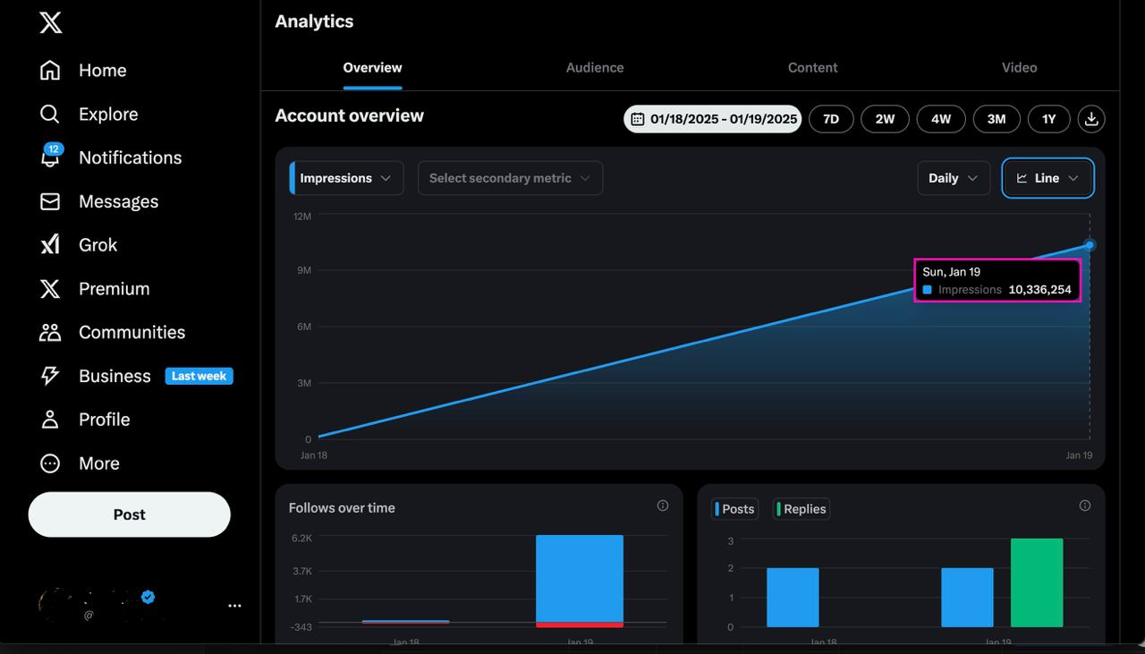This screenshot has height=654, width=1145.
Task: Click info icon on Follows over time
Action: click(x=663, y=505)
